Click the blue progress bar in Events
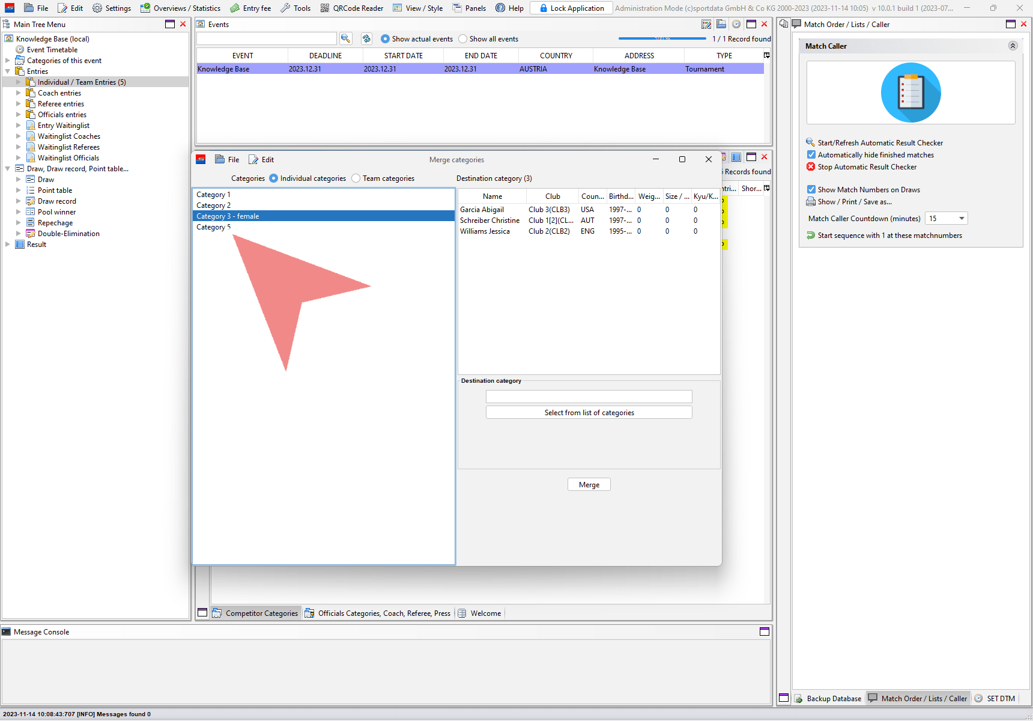1033x721 pixels. [662, 38]
